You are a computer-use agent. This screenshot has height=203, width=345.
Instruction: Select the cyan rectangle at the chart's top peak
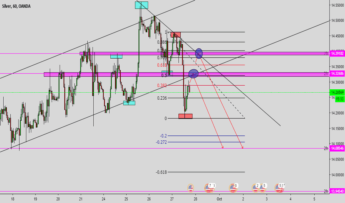pos(141,5)
